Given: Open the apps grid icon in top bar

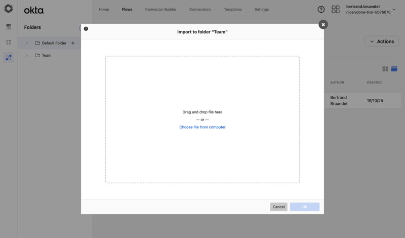Looking at the screenshot, I should tap(336, 10).
